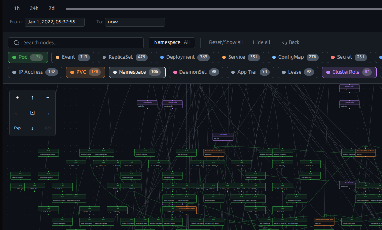Image resolution: width=382 pixels, height=230 pixels.
Task: Click the fit-to-view center icon
Action: (33, 113)
